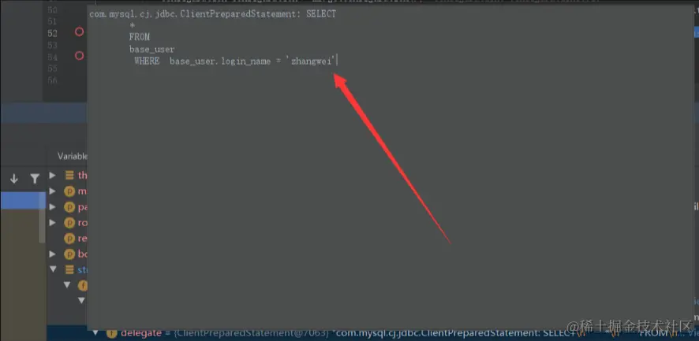Collapse the 'st' variable node
The width and height of the screenshot is (699, 341).
(53, 269)
